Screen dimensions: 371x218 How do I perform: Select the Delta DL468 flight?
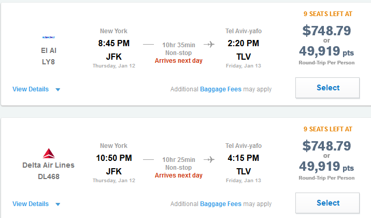[327, 203]
